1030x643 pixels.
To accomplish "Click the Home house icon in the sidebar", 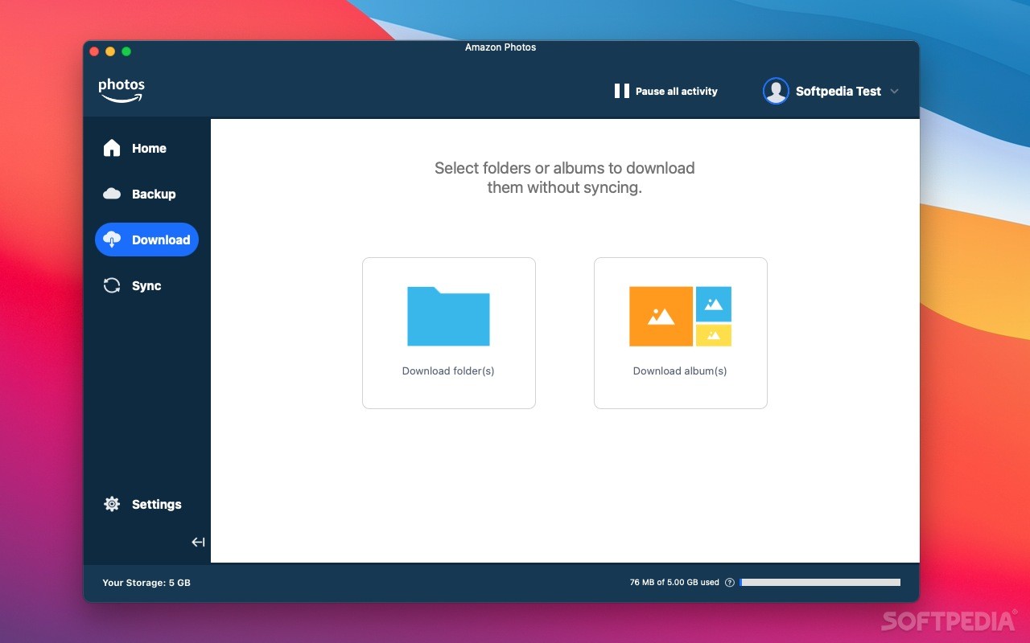I will (x=112, y=148).
